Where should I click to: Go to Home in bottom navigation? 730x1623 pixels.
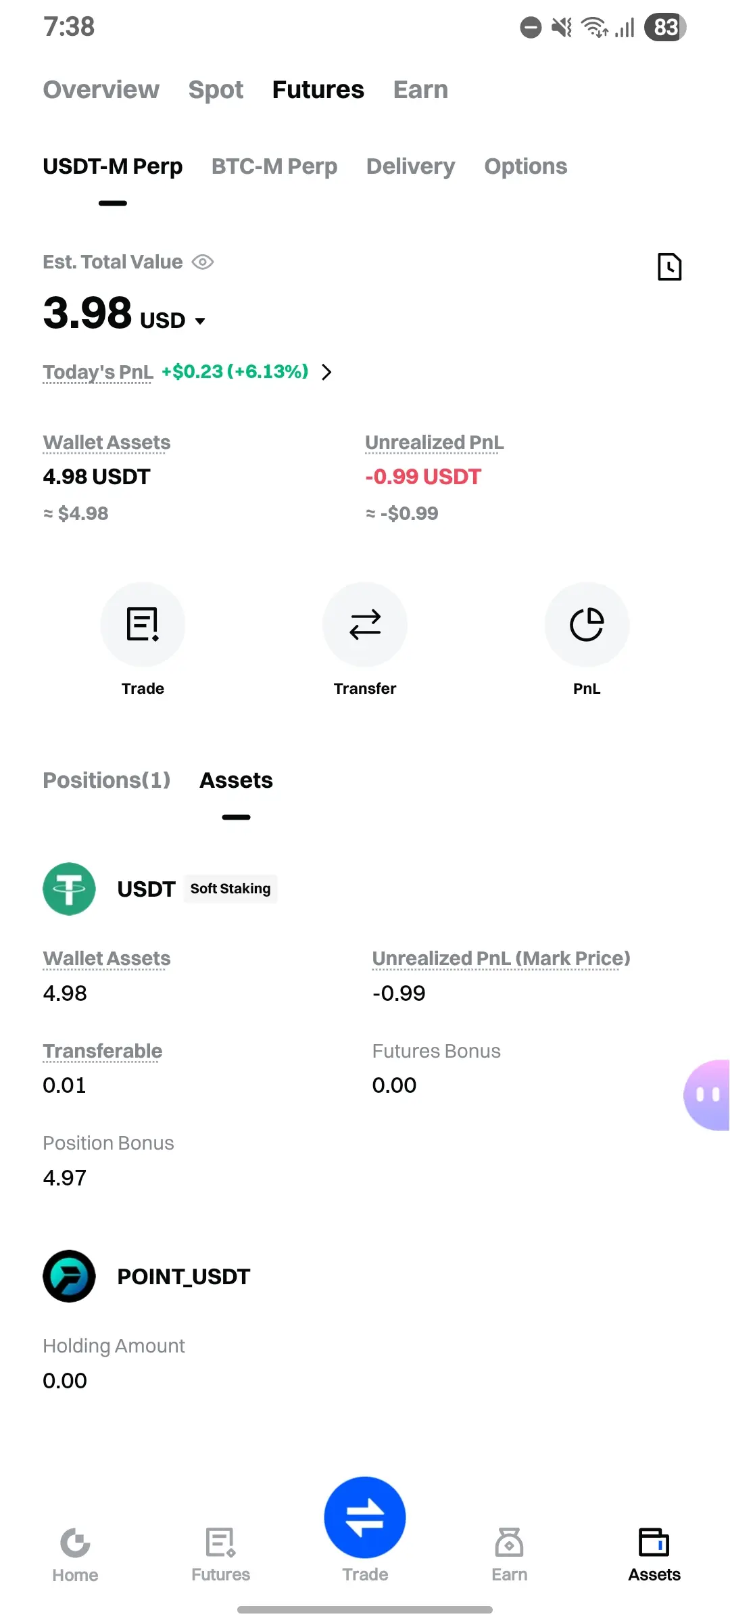coord(75,1555)
